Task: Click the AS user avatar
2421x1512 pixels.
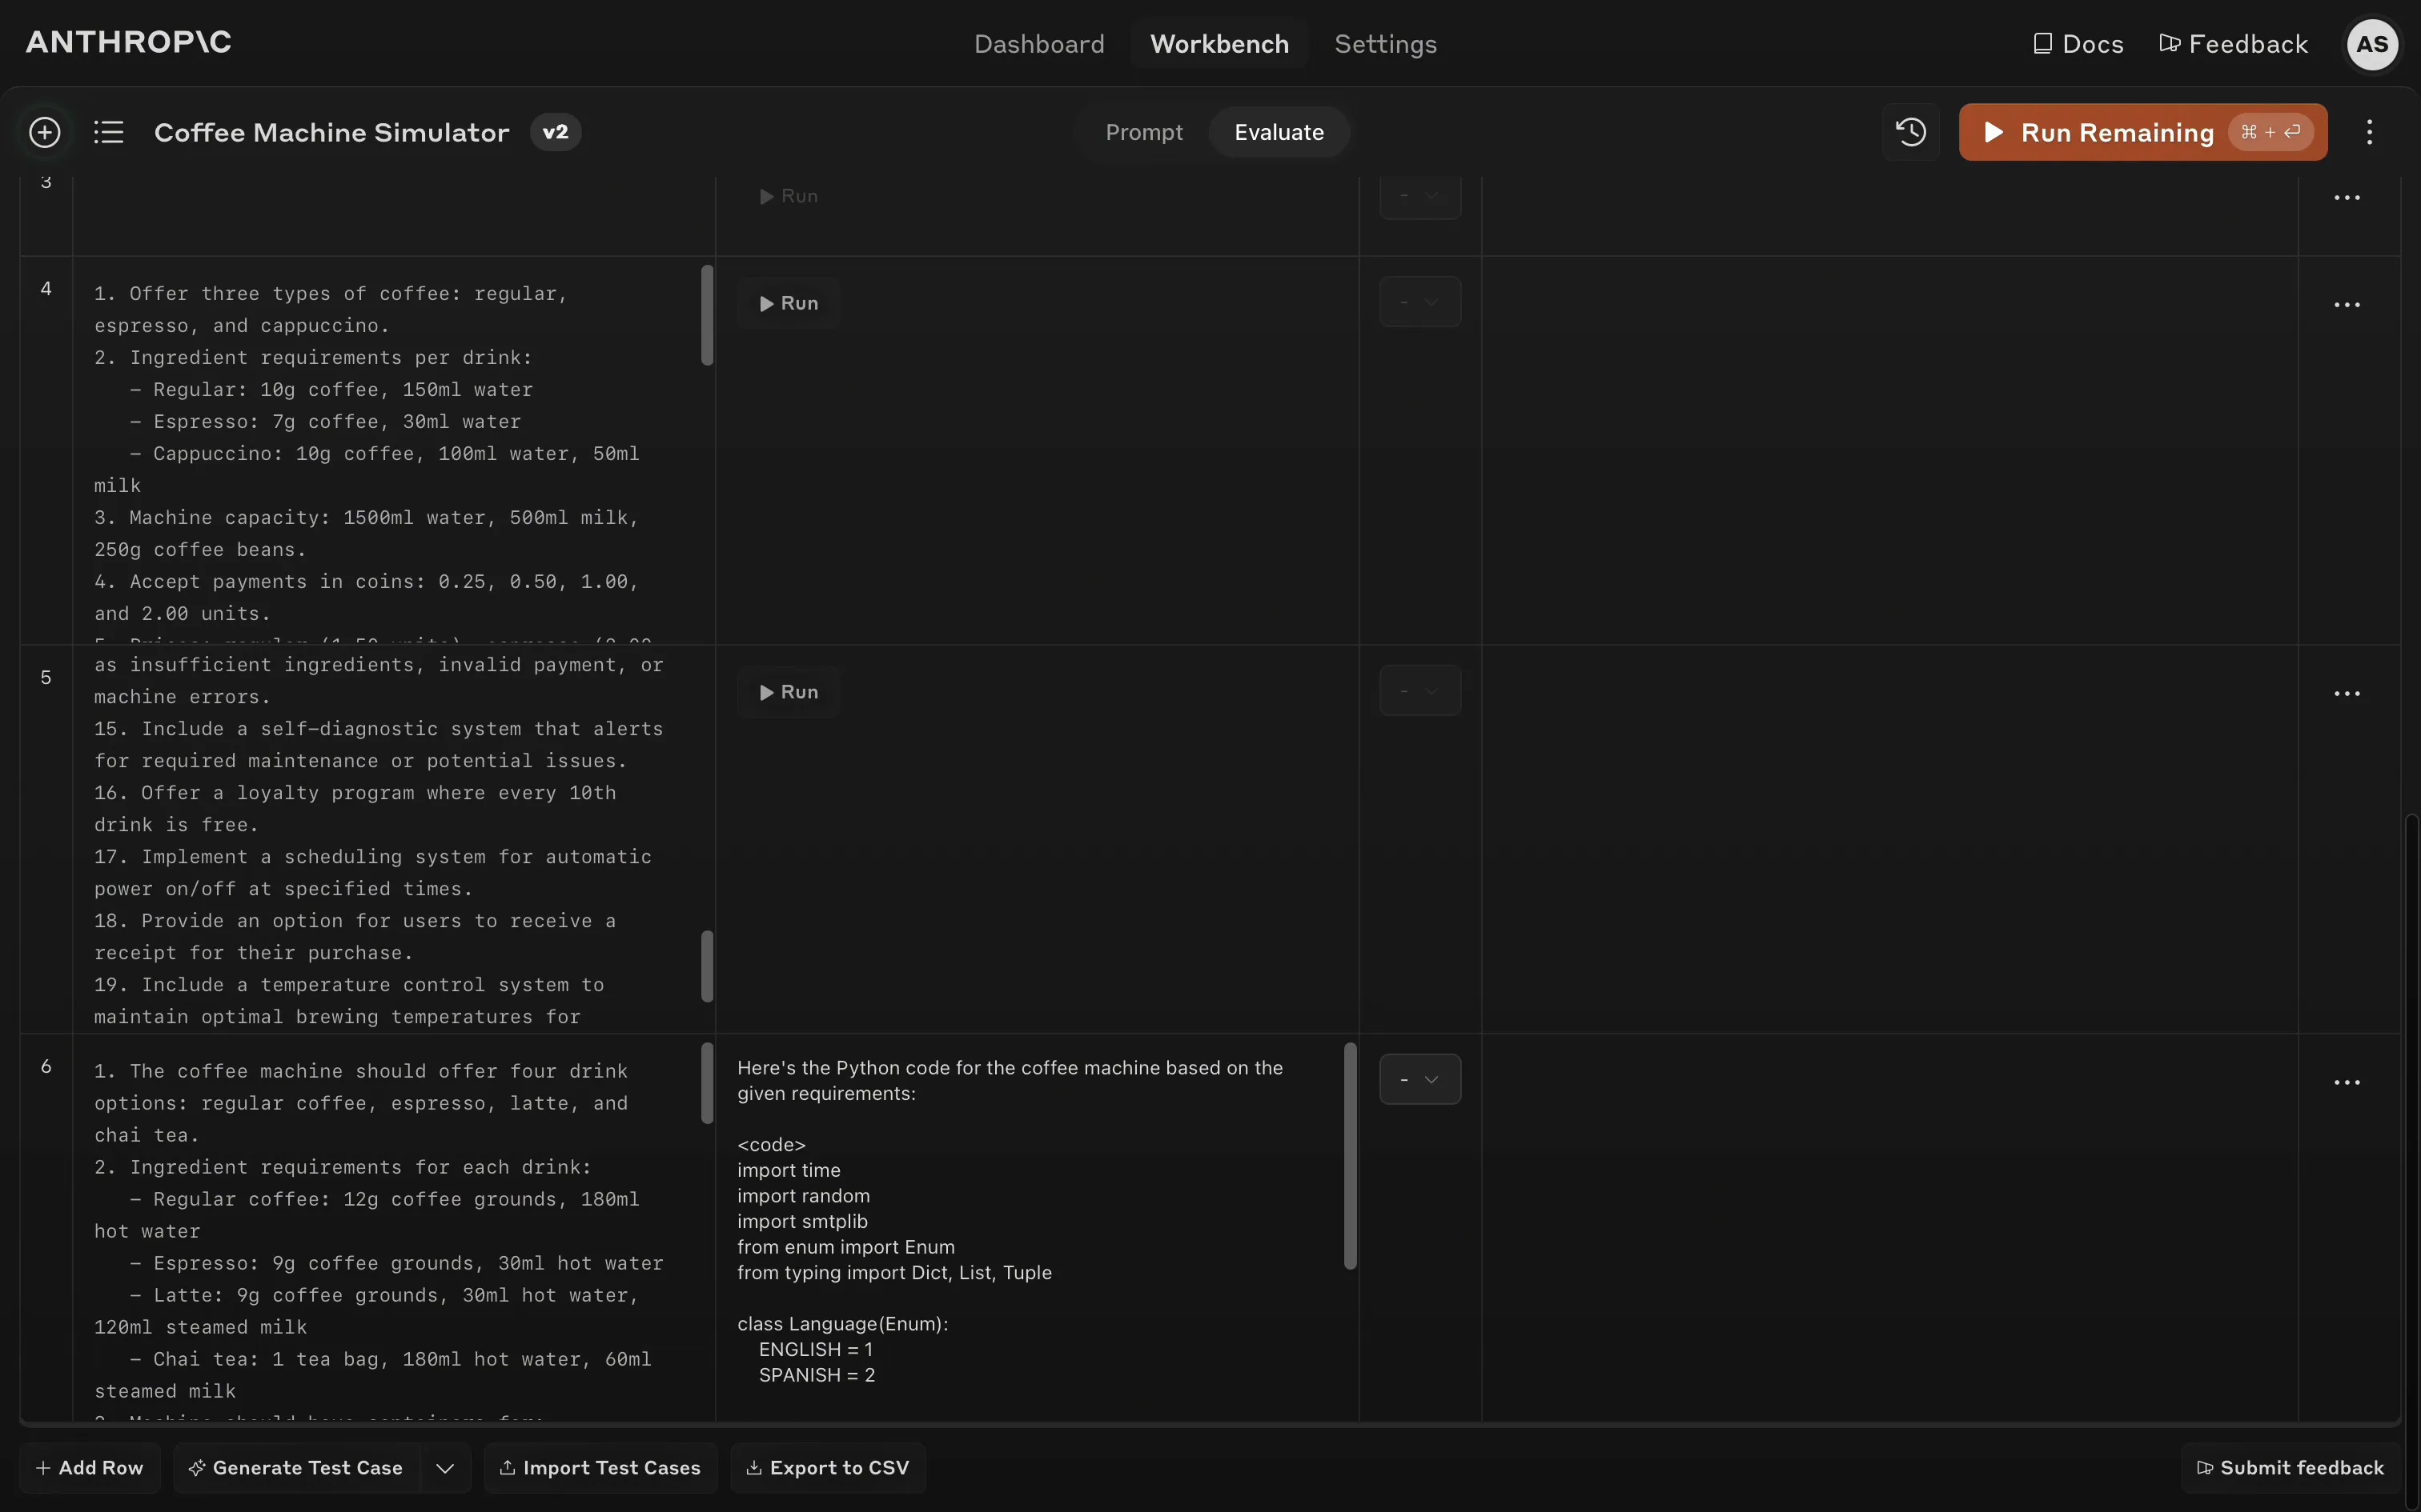Action: (2372, 44)
